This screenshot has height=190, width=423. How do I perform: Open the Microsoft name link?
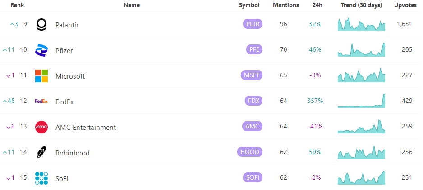(x=70, y=76)
